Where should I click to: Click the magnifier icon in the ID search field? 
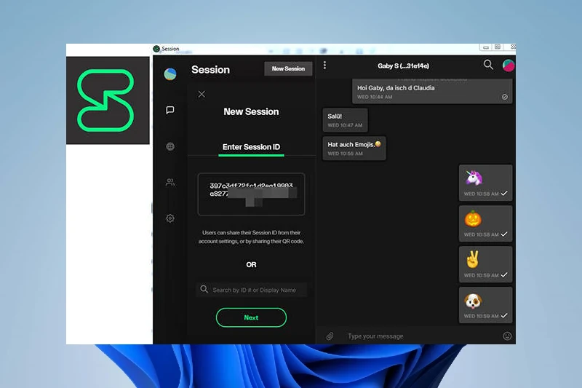pos(204,289)
